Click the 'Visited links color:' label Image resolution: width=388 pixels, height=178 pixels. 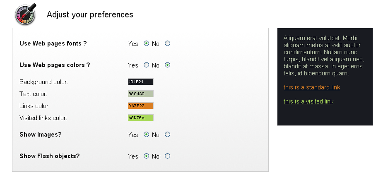point(43,118)
